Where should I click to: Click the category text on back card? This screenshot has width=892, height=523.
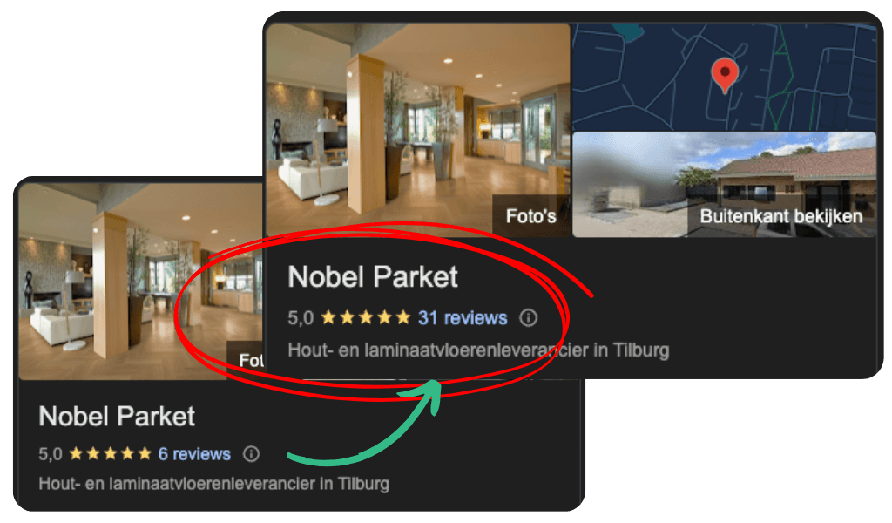[214, 484]
